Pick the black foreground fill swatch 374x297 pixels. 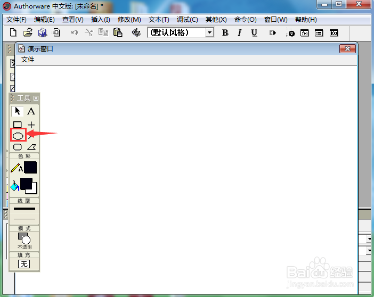(x=26, y=184)
